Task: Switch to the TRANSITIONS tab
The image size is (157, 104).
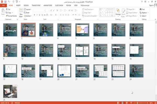Action: tap(36, 5)
